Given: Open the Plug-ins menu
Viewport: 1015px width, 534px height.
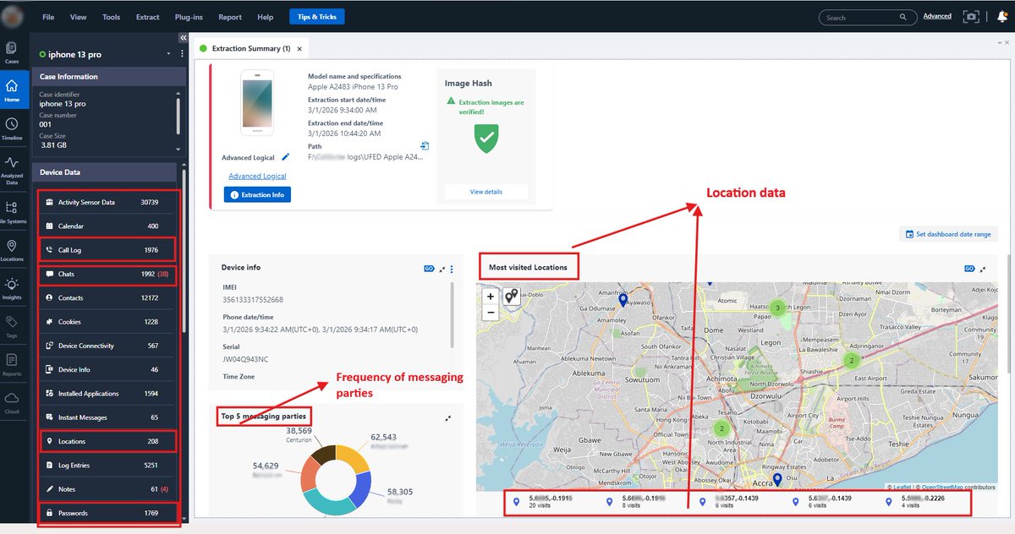Looking at the screenshot, I should (189, 17).
